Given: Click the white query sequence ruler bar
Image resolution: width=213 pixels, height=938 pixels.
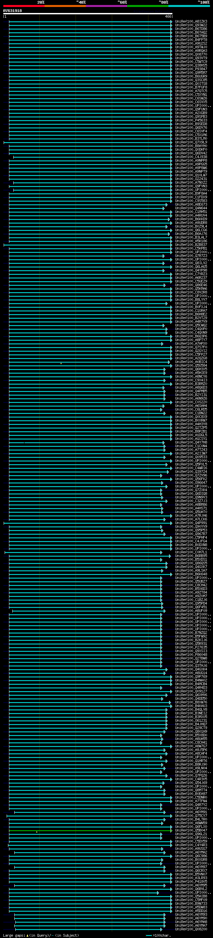Looking at the screenshot, I should click(88, 14).
